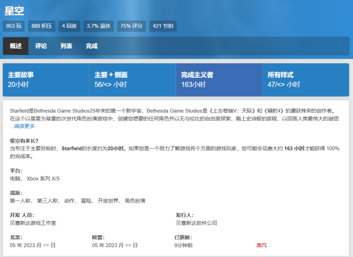
Task: Click the Xbox 系列 X/S platform
Action: tap(43, 179)
